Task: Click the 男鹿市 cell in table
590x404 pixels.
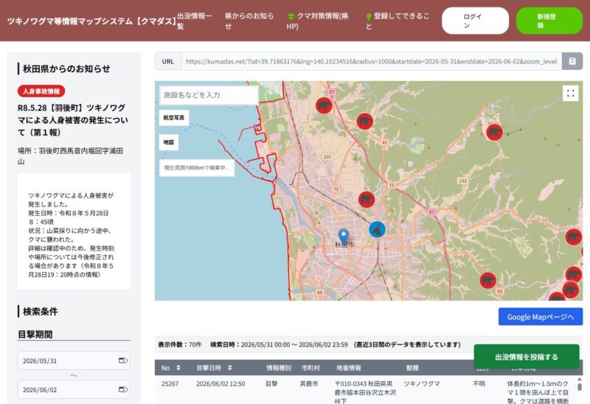Action: (309, 383)
